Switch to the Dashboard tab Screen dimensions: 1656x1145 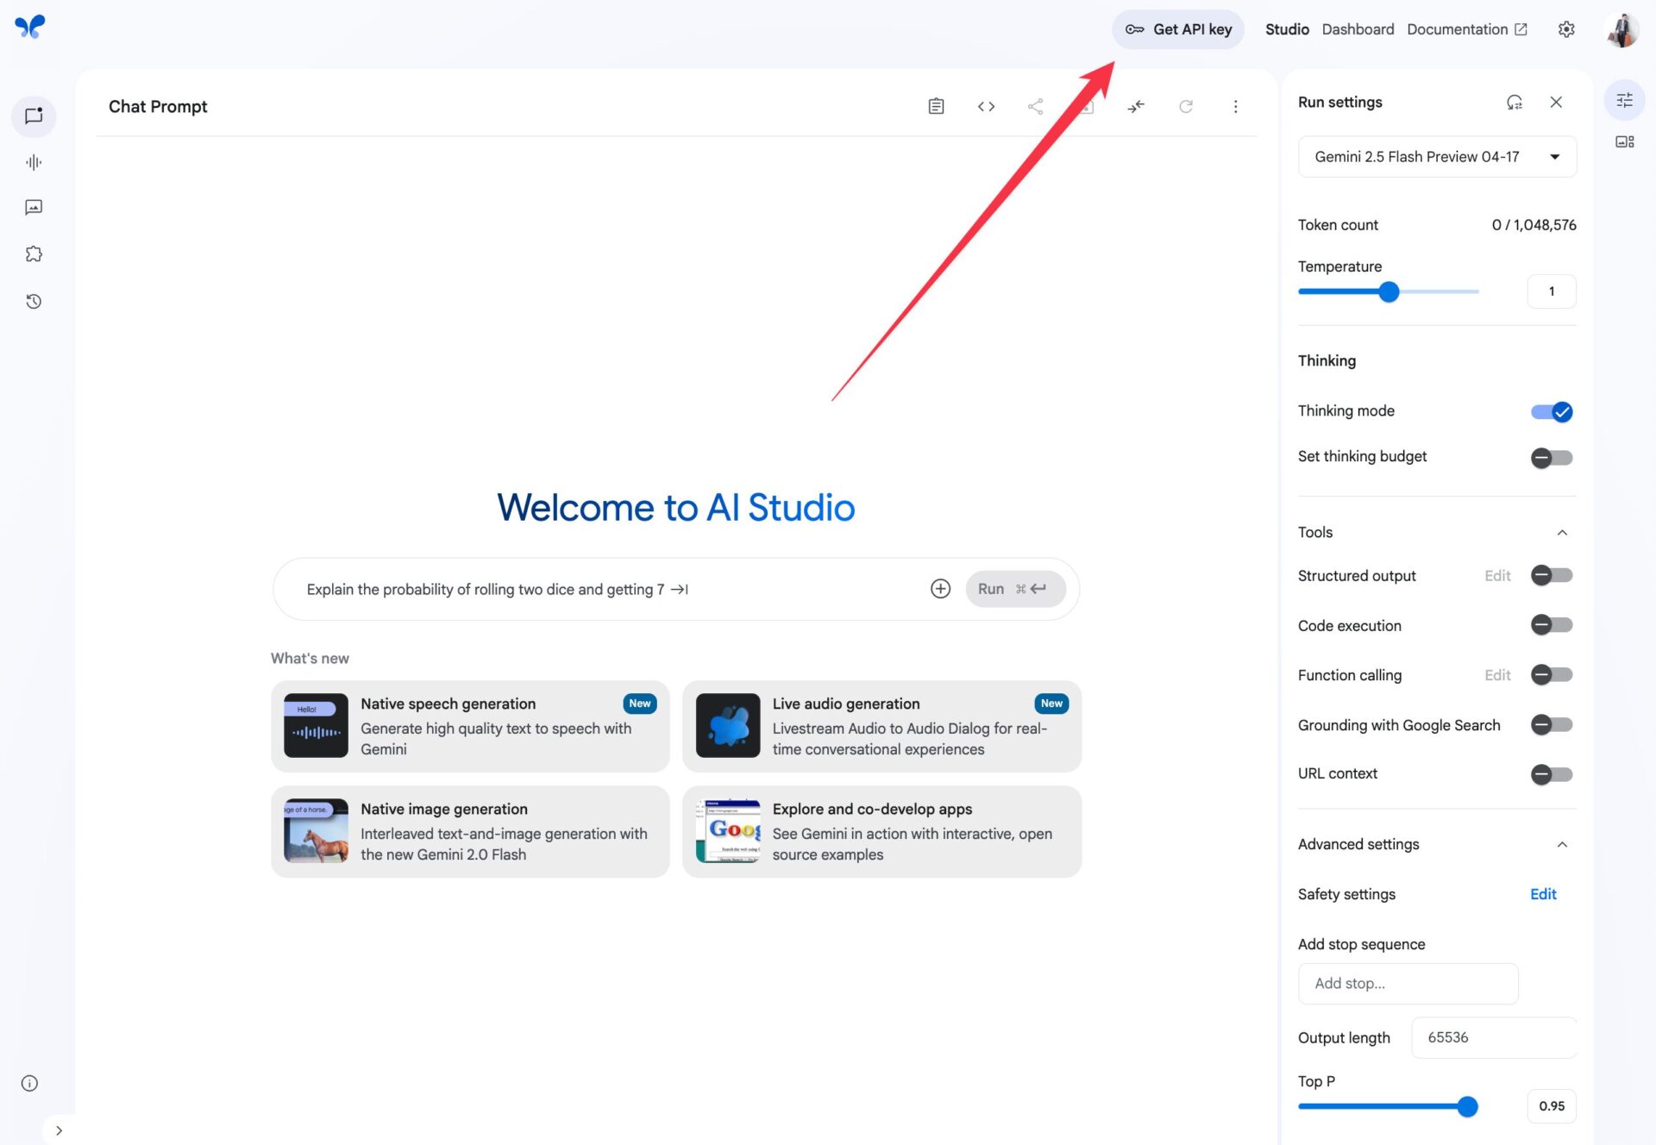click(1358, 29)
